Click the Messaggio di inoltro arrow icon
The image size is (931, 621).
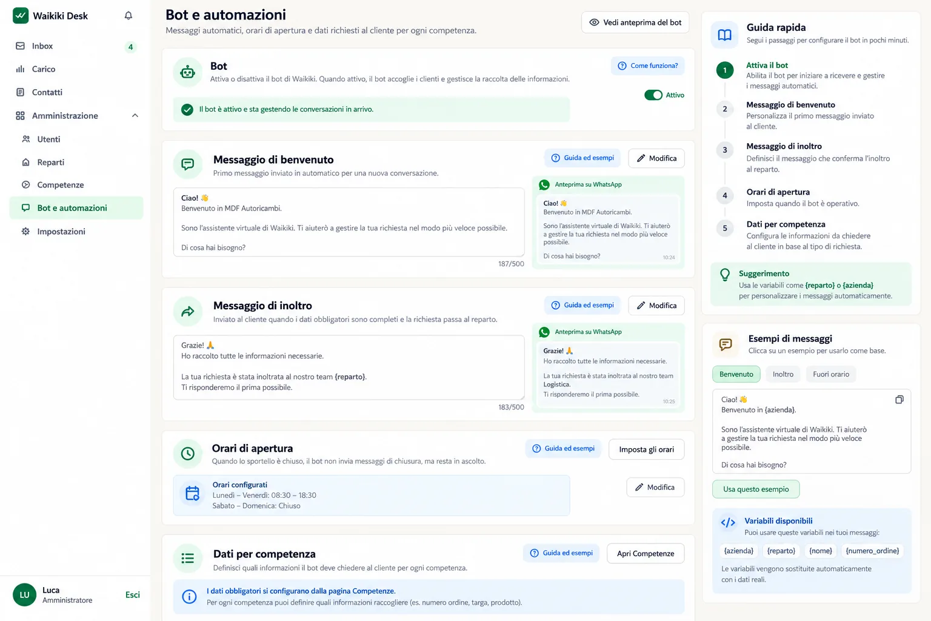(188, 312)
